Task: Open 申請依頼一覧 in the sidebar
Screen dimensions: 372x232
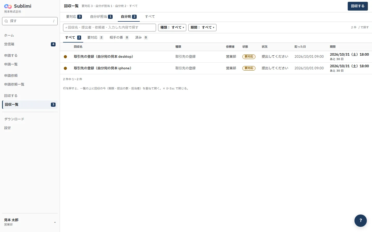Action: click(x=30, y=85)
